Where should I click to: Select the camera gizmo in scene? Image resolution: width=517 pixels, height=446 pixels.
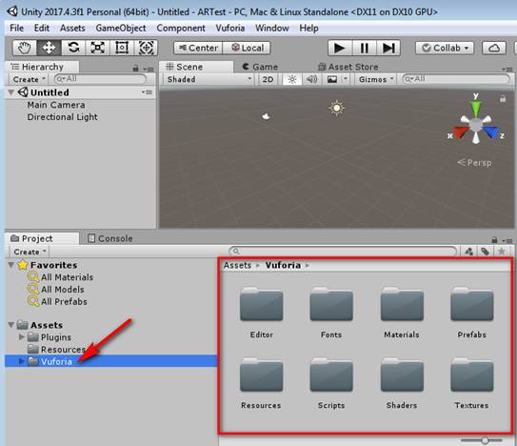266,116
